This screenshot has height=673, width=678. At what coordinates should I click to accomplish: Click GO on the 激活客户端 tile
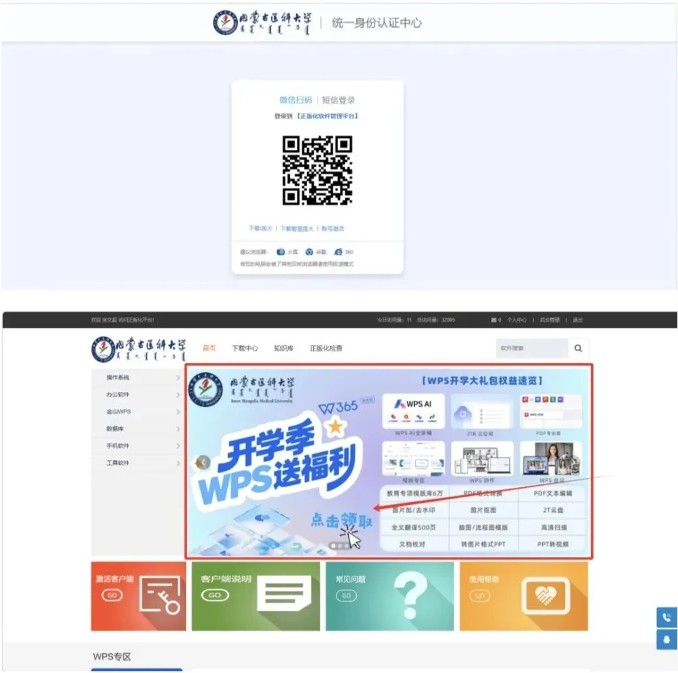point(112,595)
